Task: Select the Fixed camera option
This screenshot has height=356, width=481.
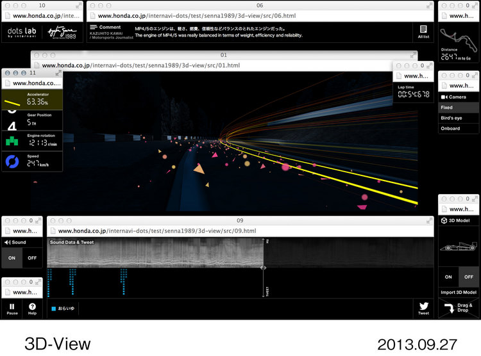Action: click(x=459, y=108)
